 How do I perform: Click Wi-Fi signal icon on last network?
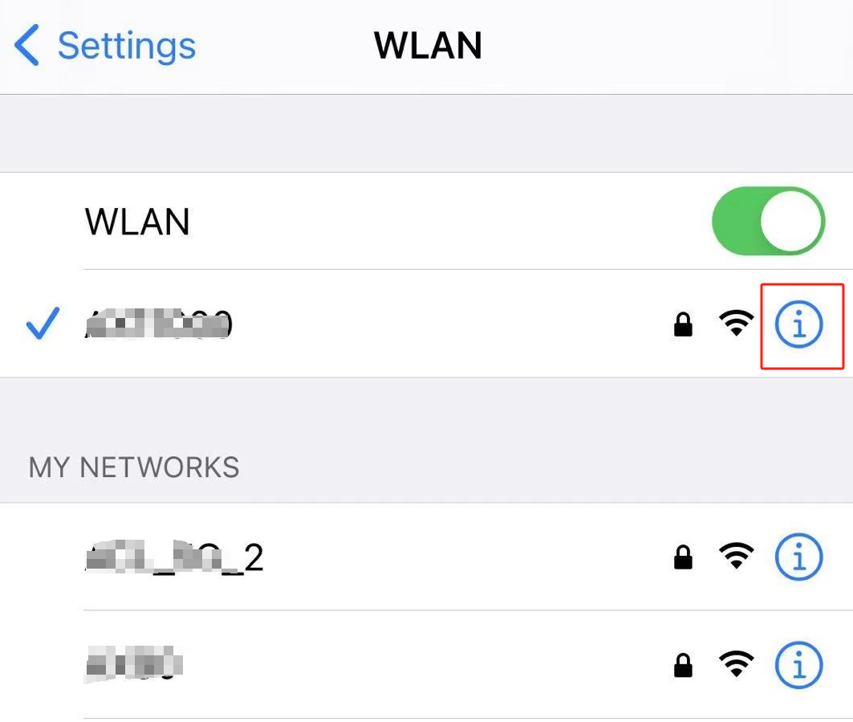pos(736,664)
